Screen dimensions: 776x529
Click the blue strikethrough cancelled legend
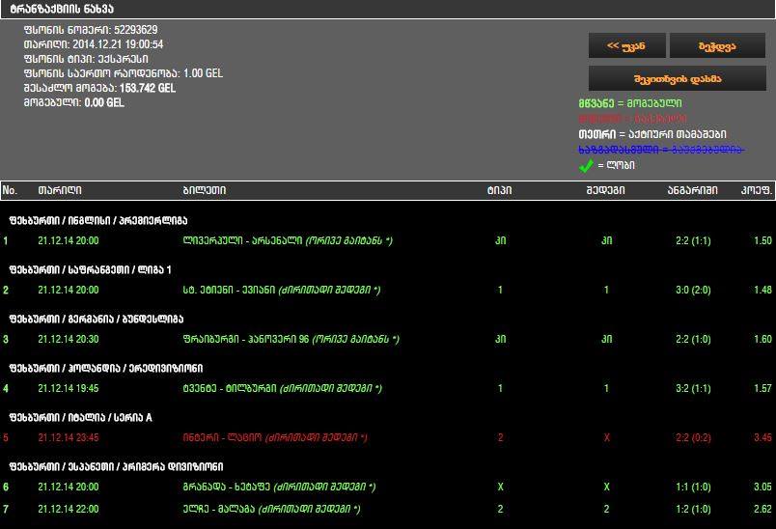(661, 150)
